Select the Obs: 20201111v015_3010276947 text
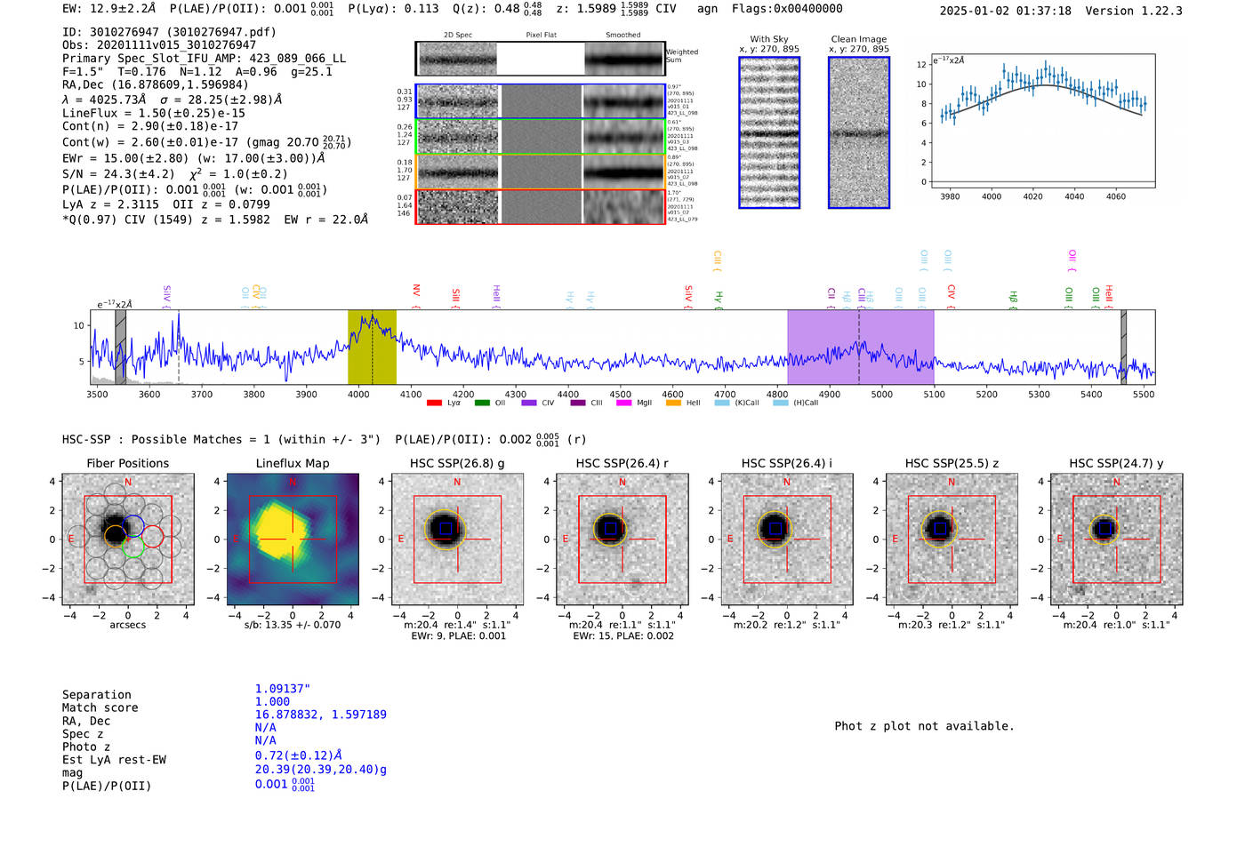 (x=159, y=45)
